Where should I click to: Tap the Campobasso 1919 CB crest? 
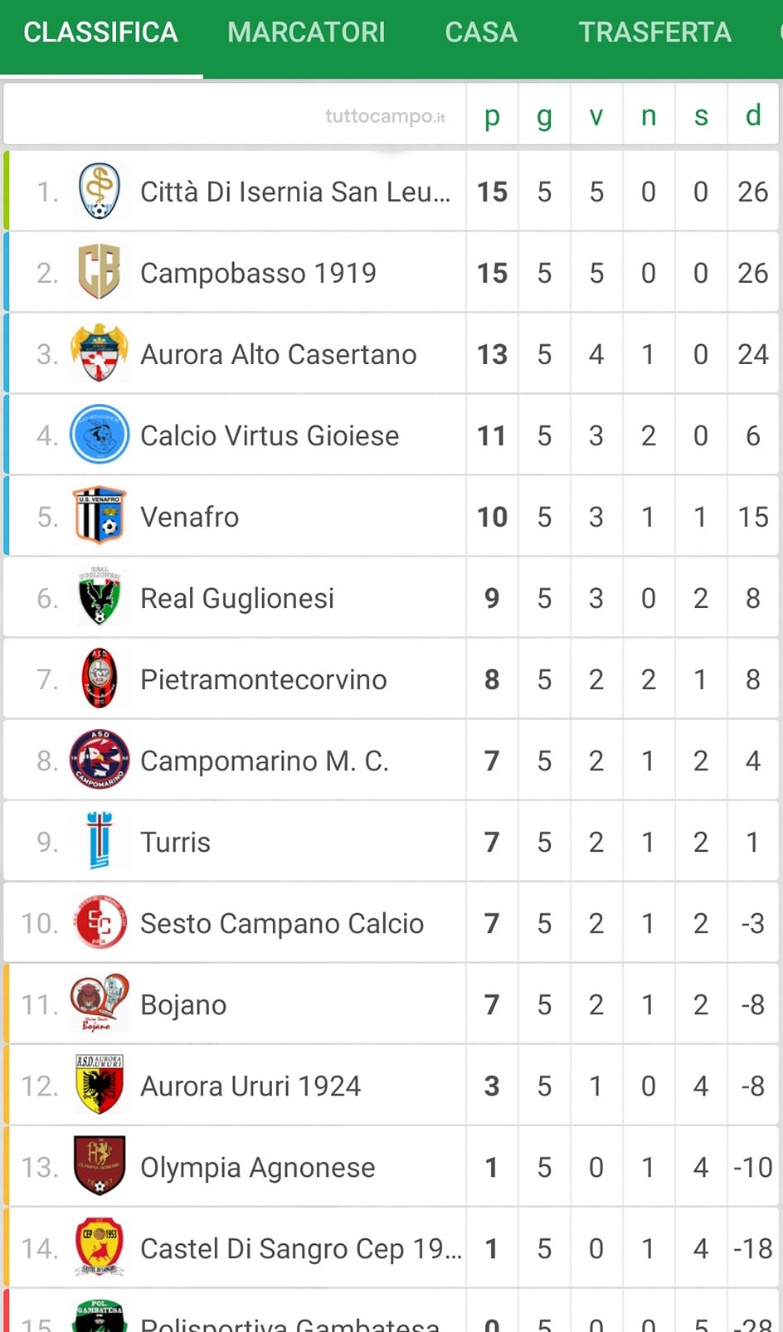(x=100, y=272)
